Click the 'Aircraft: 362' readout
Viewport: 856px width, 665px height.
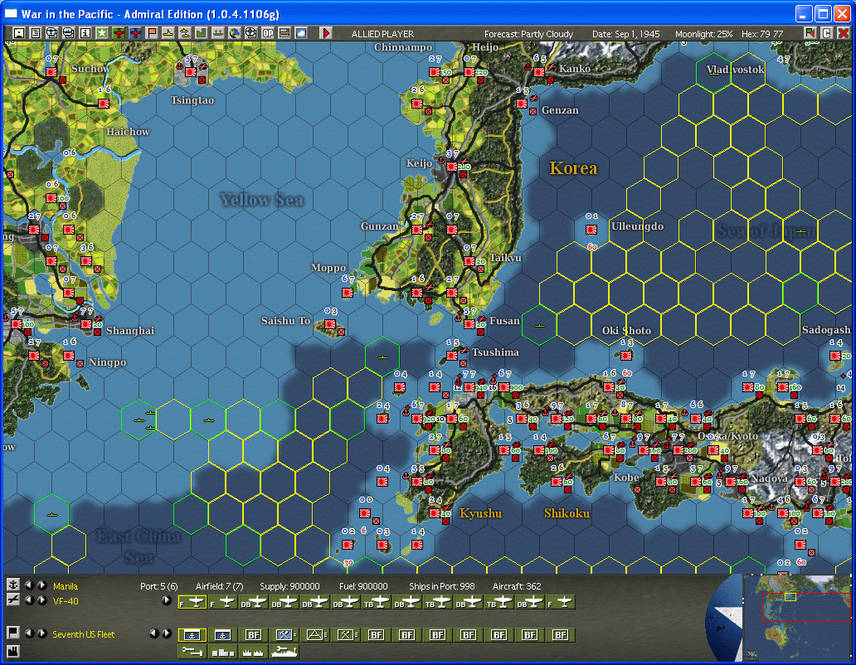(517, 586)
